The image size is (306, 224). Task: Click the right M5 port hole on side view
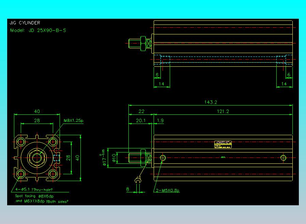(x=284, y=158)
